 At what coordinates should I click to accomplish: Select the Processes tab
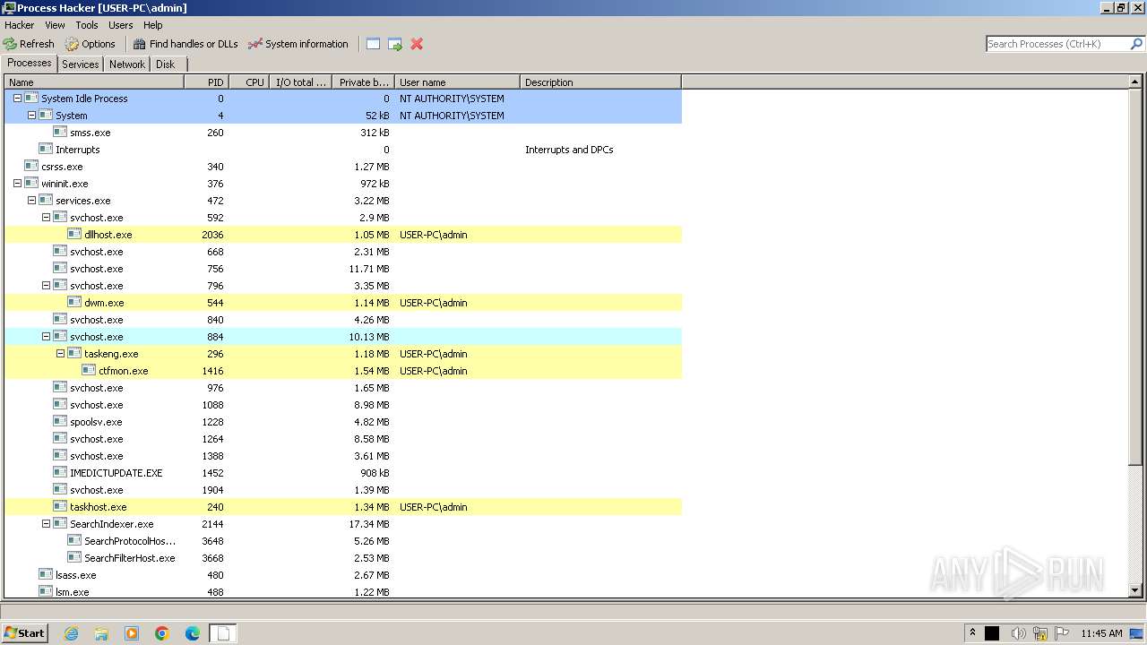coord(30,63)
